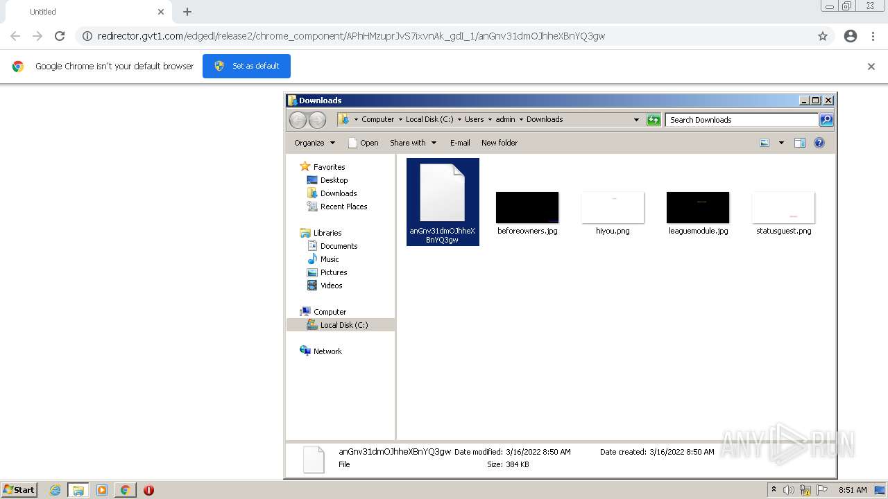Open the Share with menu
The image size is (888, 499).
click(413, 143)
